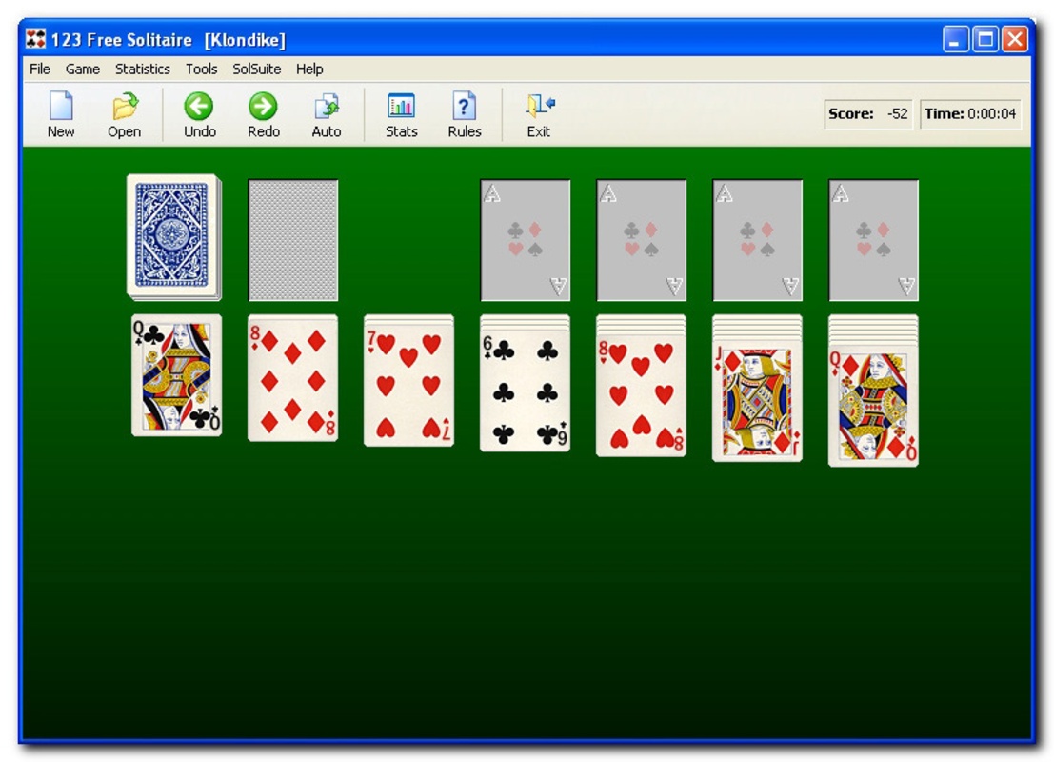This screenshot has width=1054, height=762.
Task: Open the SolSuite menu
Action: 257,69
